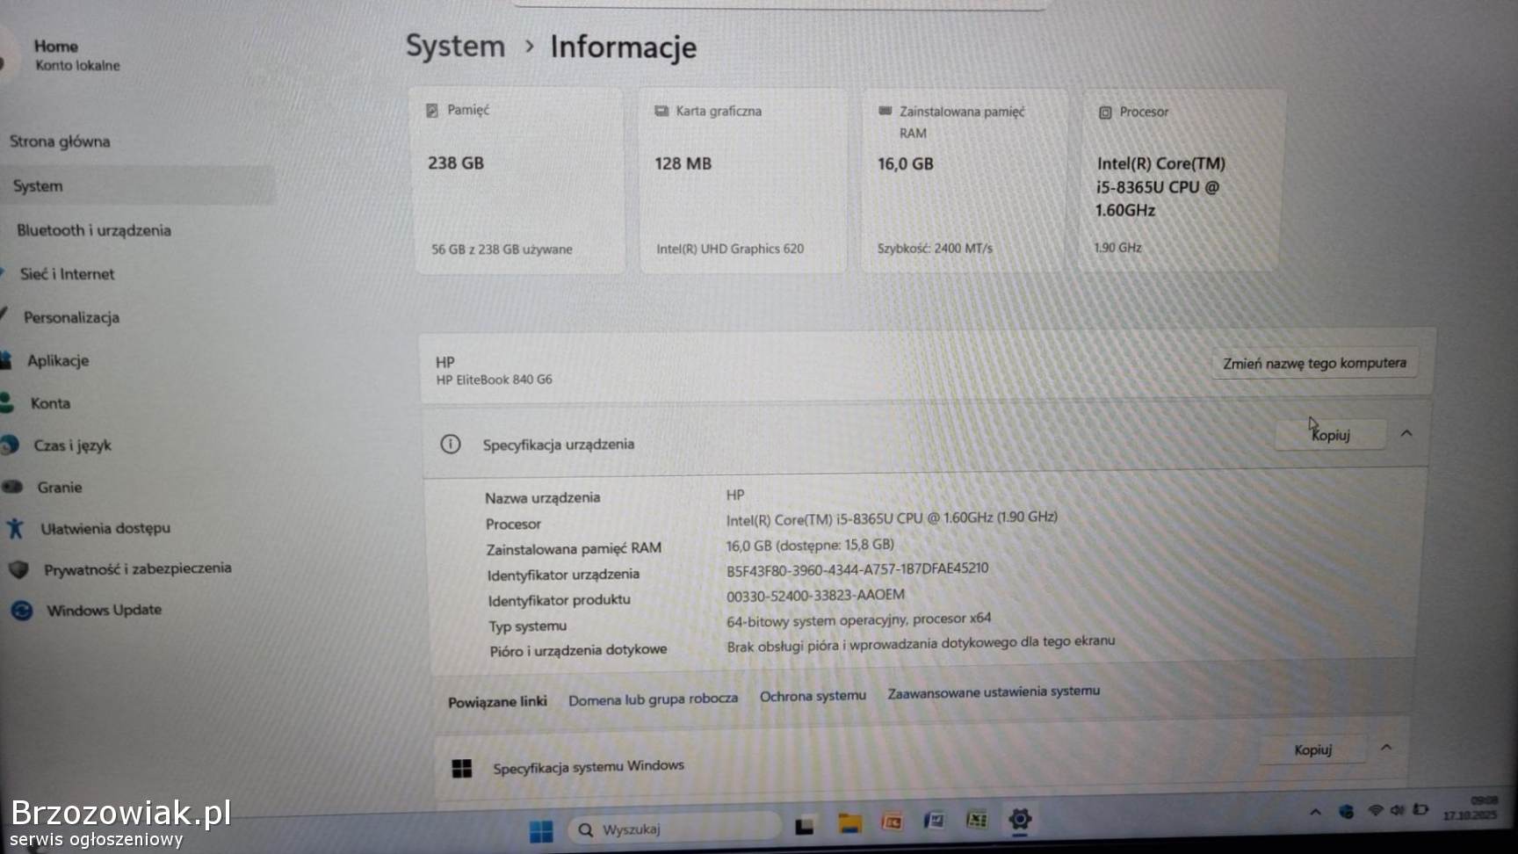Collapse the Specyfikacja urządzenia section
1518x854 pixels.
pos(1406,433)
